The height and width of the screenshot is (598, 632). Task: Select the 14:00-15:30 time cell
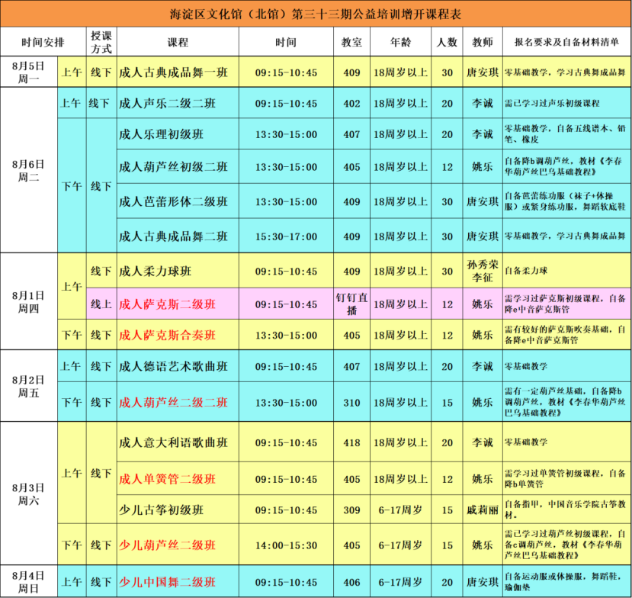(x=286, y=545)
